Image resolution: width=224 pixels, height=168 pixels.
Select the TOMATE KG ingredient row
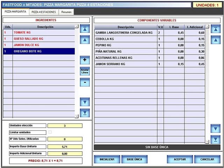pos(39,33)
